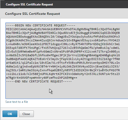Click the BEGIN NEW CERTIFICATE REQUEST line
The image size is (128, 120).
[x=41, y=25]
